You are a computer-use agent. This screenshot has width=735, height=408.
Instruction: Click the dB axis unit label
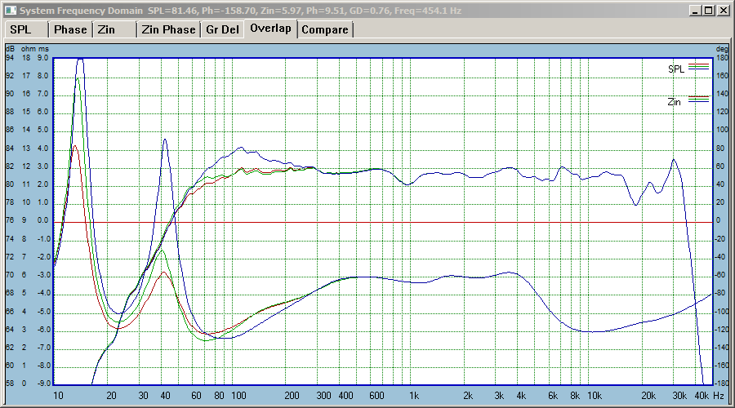[10, 49]
